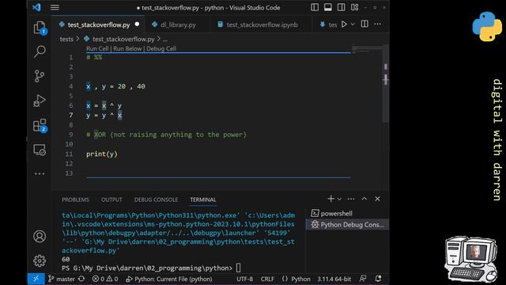Open the Source Control view
Viewport: 506px width, 285px height.
pos(40,76)
